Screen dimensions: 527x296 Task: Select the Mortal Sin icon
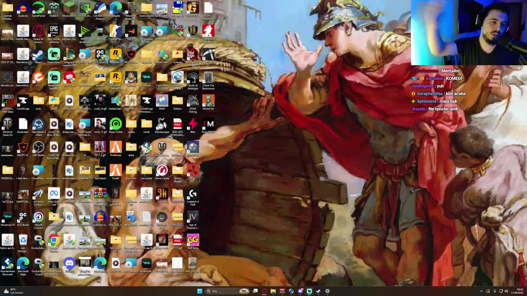[208, 103]
